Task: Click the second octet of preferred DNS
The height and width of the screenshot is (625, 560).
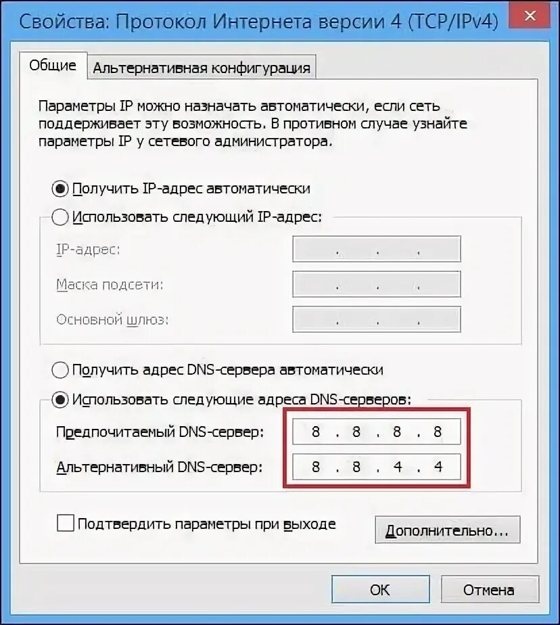Action: pyautogui.click(x=356, y=432)
